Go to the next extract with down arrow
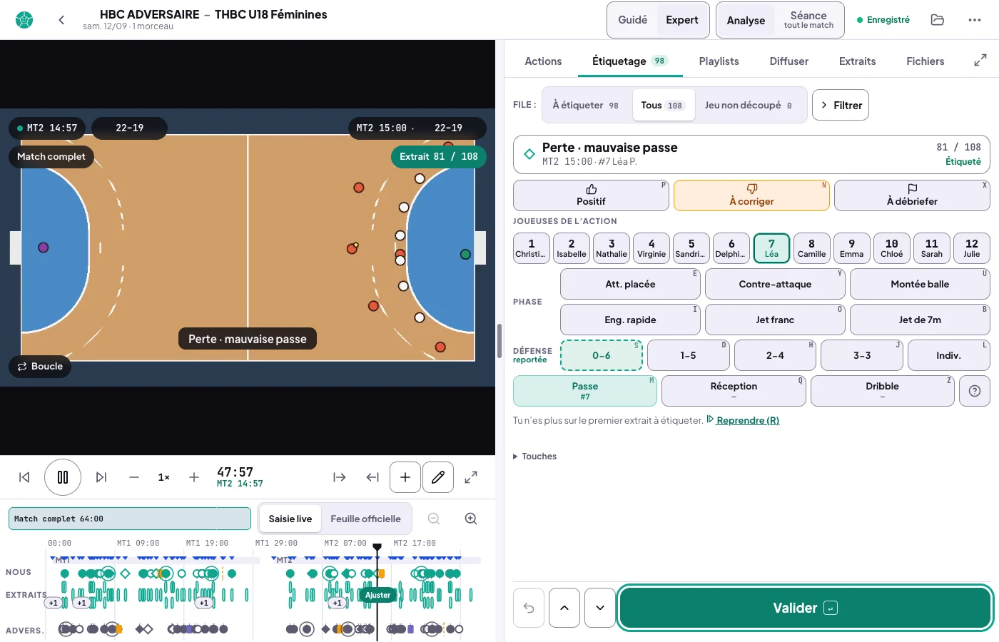 (x=600, y=608)
